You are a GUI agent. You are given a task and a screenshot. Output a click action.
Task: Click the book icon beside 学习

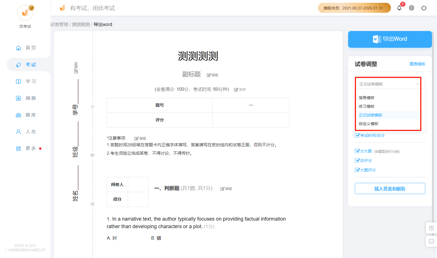18,81
